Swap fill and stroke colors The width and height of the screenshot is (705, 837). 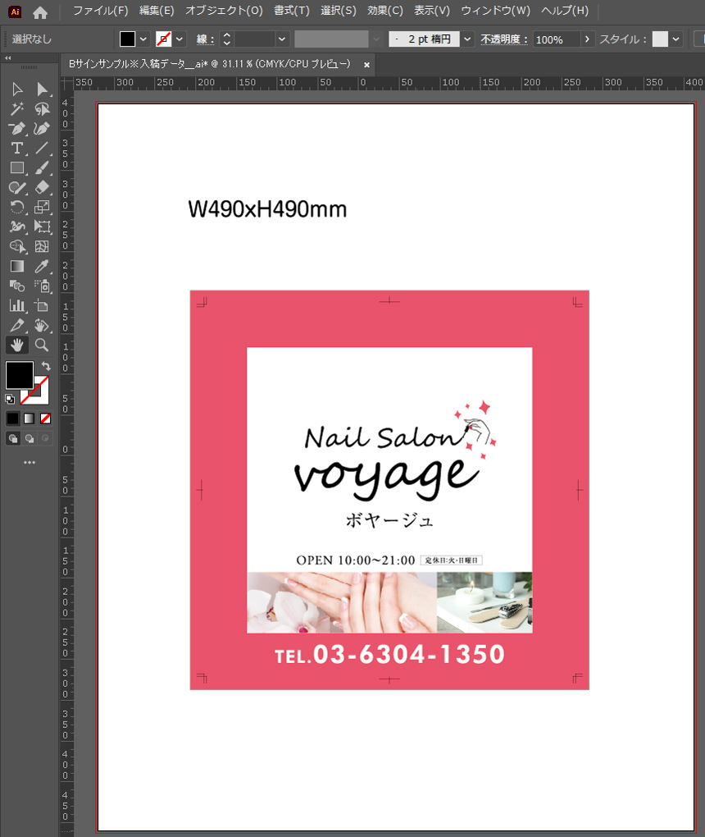point(46,366)
